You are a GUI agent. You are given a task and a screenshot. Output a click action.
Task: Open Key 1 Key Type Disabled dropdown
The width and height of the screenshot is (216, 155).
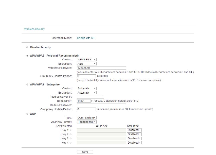[x=134, y=130]
